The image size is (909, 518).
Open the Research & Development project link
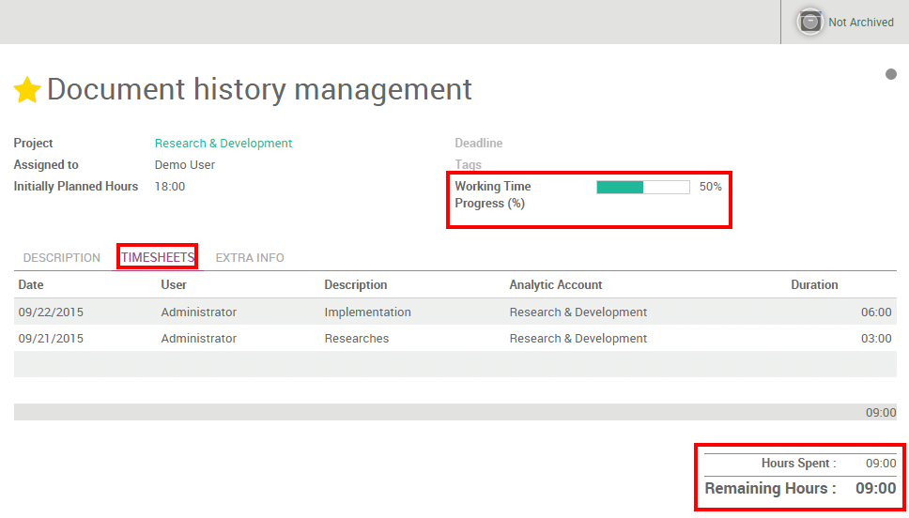(x=223, y=144)
